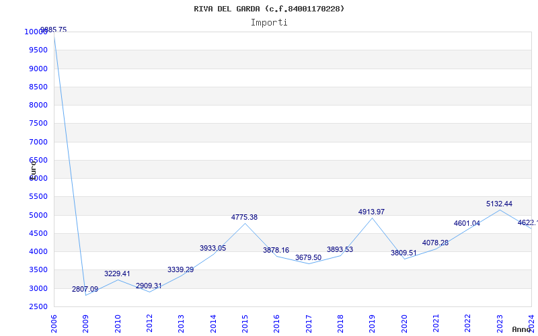Click the y-axis value 4000
The image size is (538, 336).
(x=38, y=251)
